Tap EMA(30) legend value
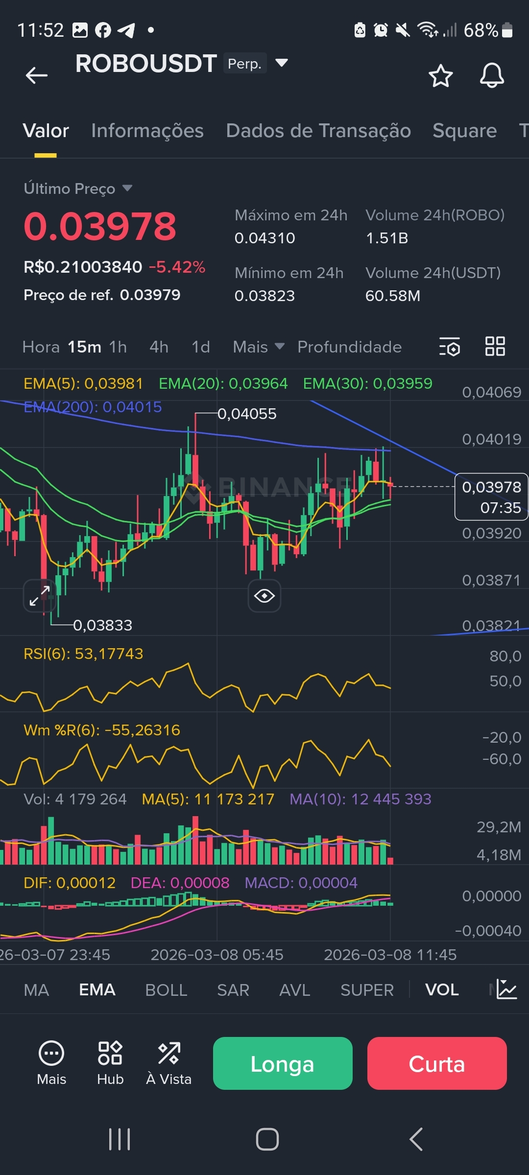Image resolution: width=529 pixels, height=1175 pixels. click(367, 383)
